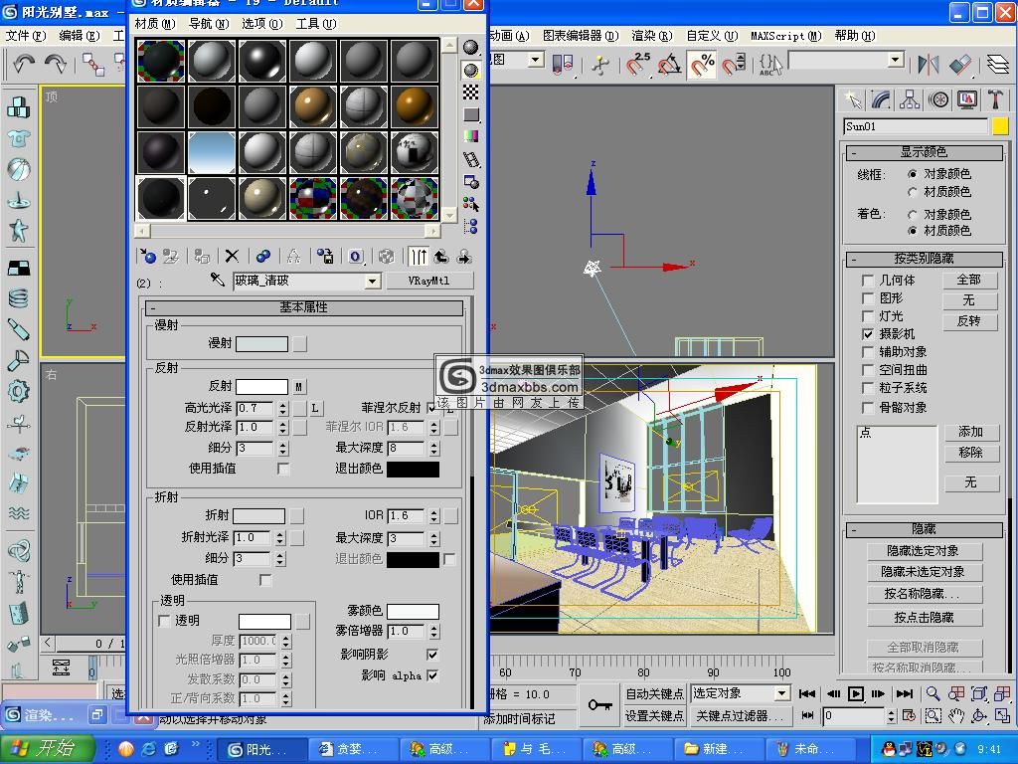Open named selection sets dropdown
Image resolution: width=1018 pixels, height=764 pixels.
click(x=896, y=61)
